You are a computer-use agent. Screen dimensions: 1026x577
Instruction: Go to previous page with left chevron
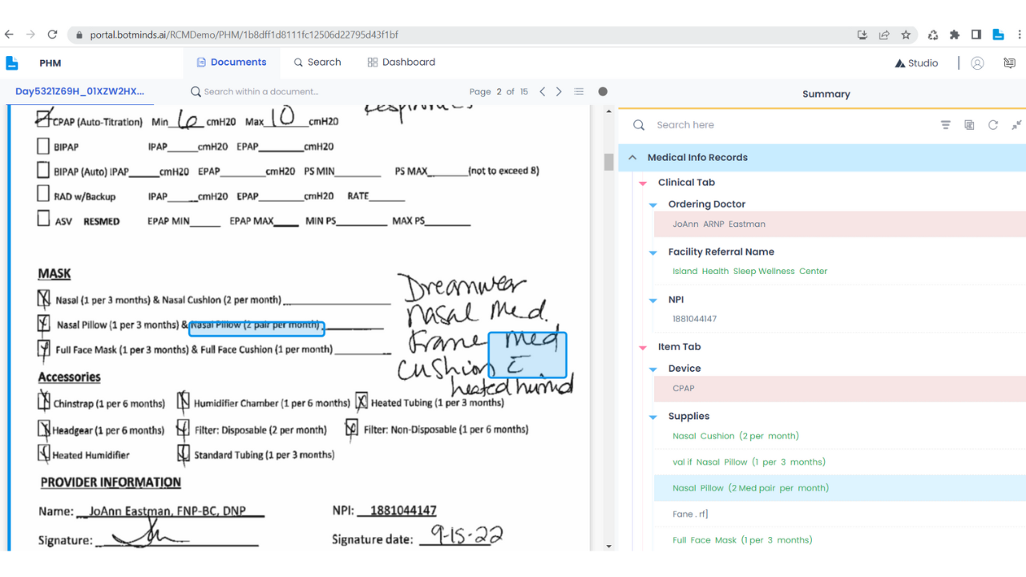tap(543, 91)
